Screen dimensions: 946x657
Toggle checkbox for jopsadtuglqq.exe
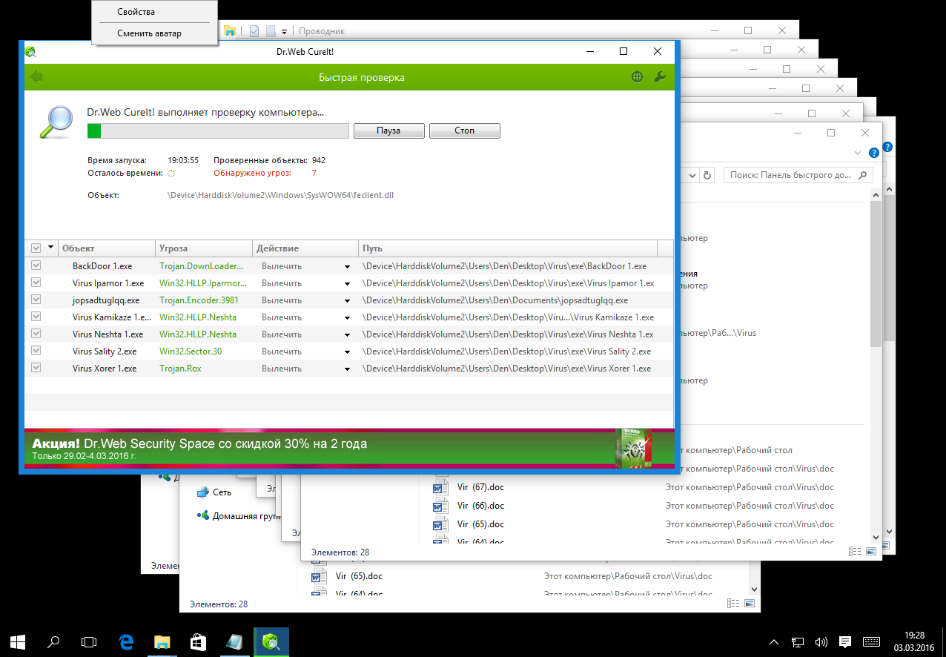[36, 300]
